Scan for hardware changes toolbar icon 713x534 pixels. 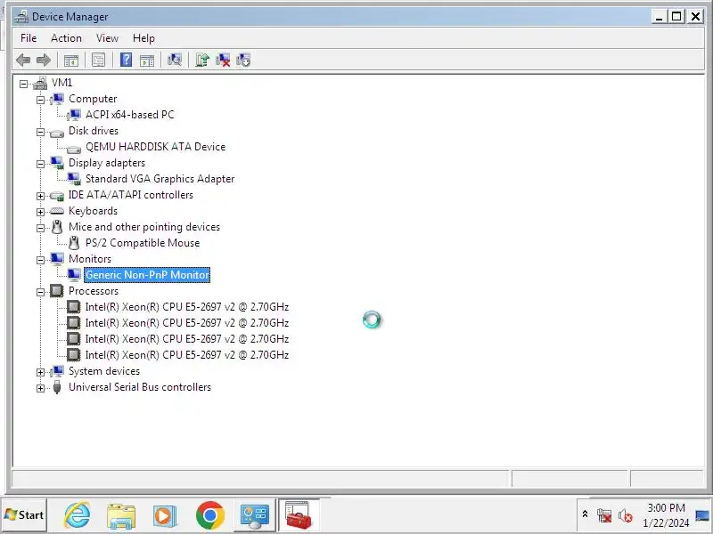175,60
